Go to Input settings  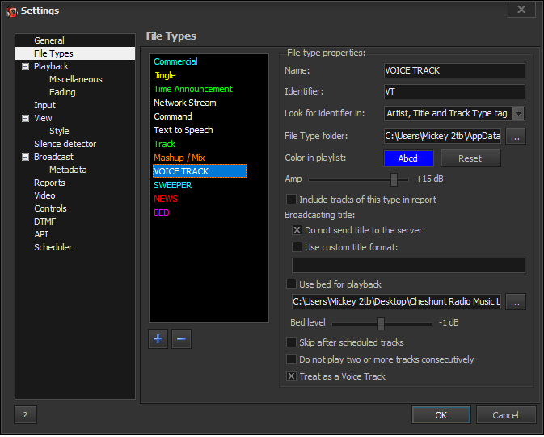[x=44, y=105]
